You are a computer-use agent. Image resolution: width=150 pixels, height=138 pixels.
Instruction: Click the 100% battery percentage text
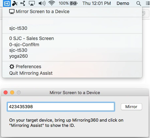coord(64,3)
